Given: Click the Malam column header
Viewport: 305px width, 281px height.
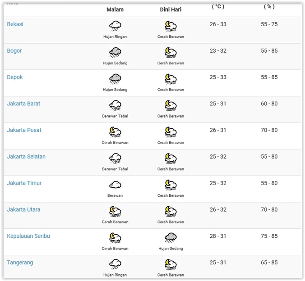Looking at the screenshot, I should [115, 9].
